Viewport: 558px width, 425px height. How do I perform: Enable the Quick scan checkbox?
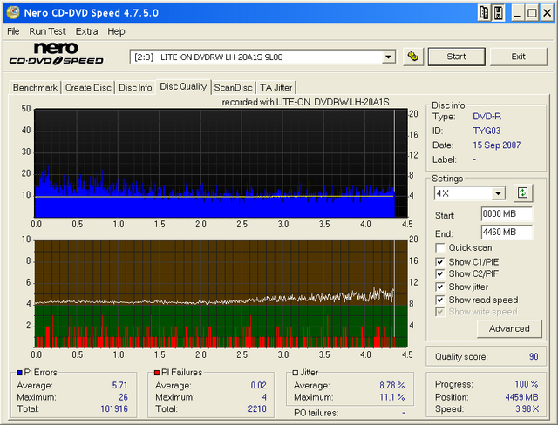tap(439, 247)
